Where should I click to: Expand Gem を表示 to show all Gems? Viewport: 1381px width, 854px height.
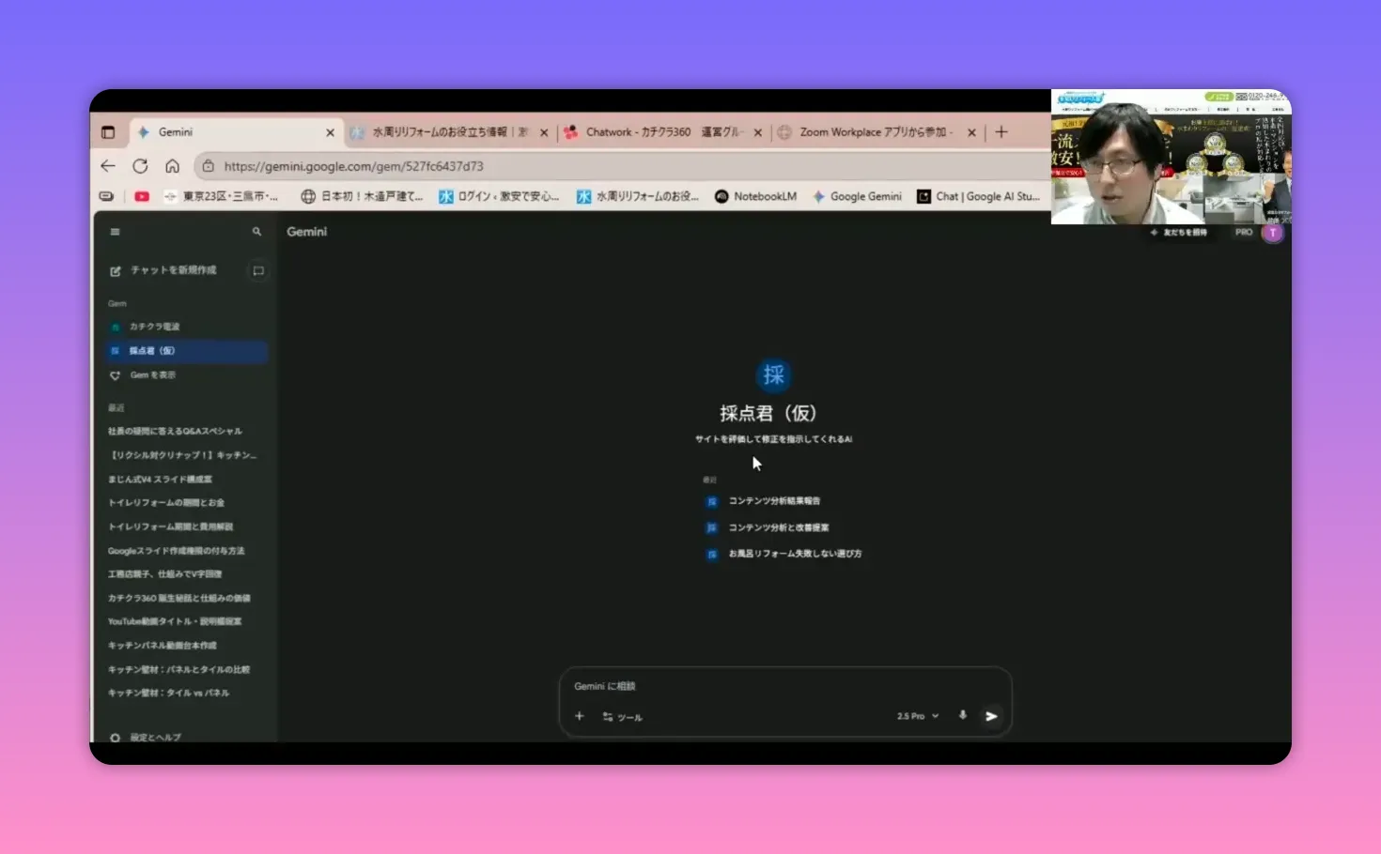coord(149,374)
